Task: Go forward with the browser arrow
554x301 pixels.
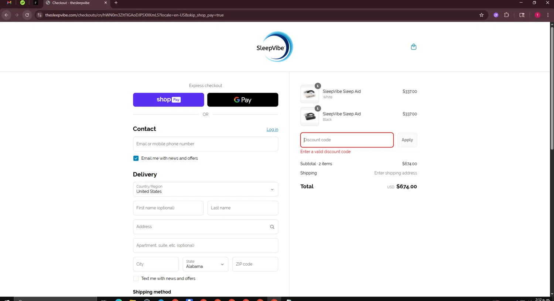Action: [x=17, y=15]
